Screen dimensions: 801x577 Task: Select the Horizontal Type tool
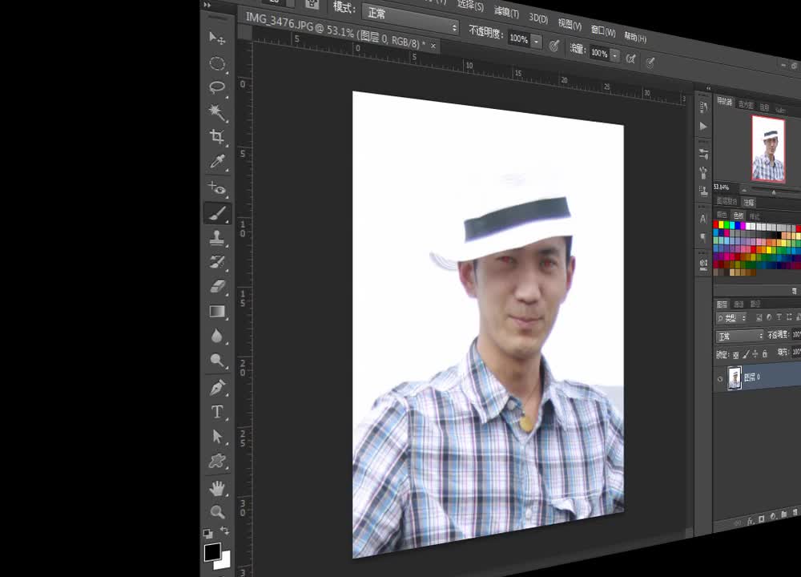(x=217, y=411)
